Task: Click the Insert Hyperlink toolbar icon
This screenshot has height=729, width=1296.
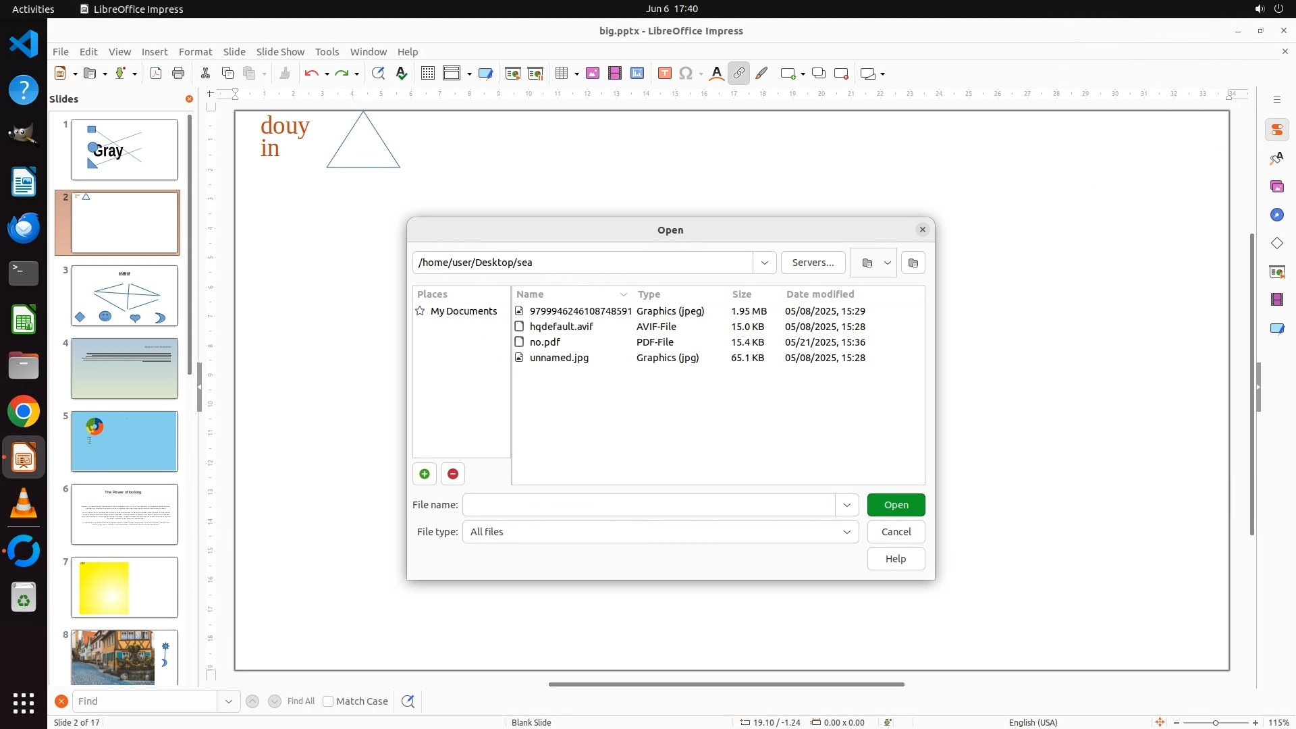Action: tap(739, 74)
